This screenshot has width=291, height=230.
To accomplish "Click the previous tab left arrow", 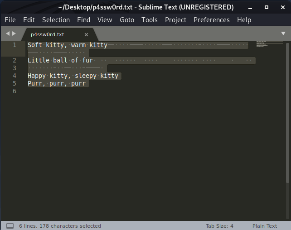I will pyautogui.click(x=7, y=34).
